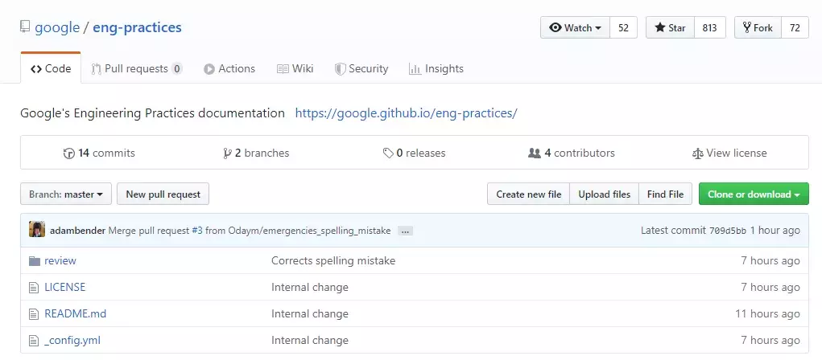Click the latest commit 1 hour ago timestamp
The width and height of the screenshot is (822, 360).
pos(774,231)
